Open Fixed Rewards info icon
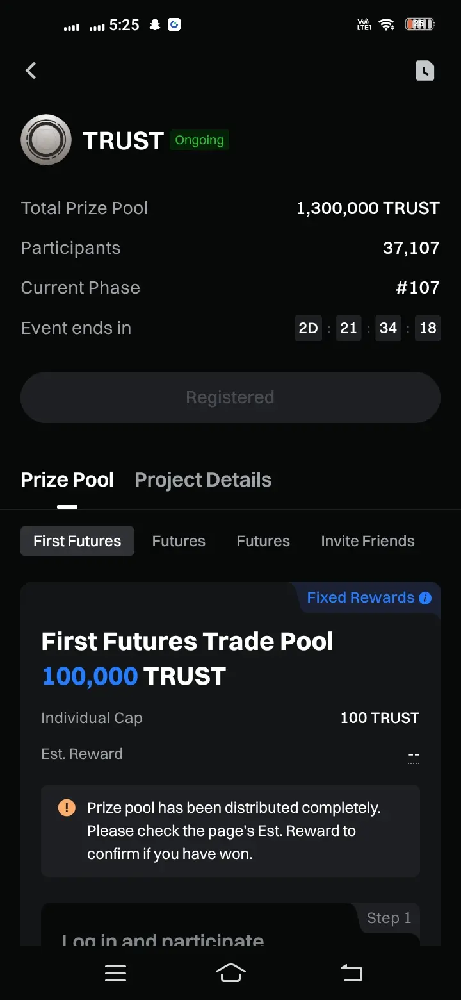 coord(425,598)
